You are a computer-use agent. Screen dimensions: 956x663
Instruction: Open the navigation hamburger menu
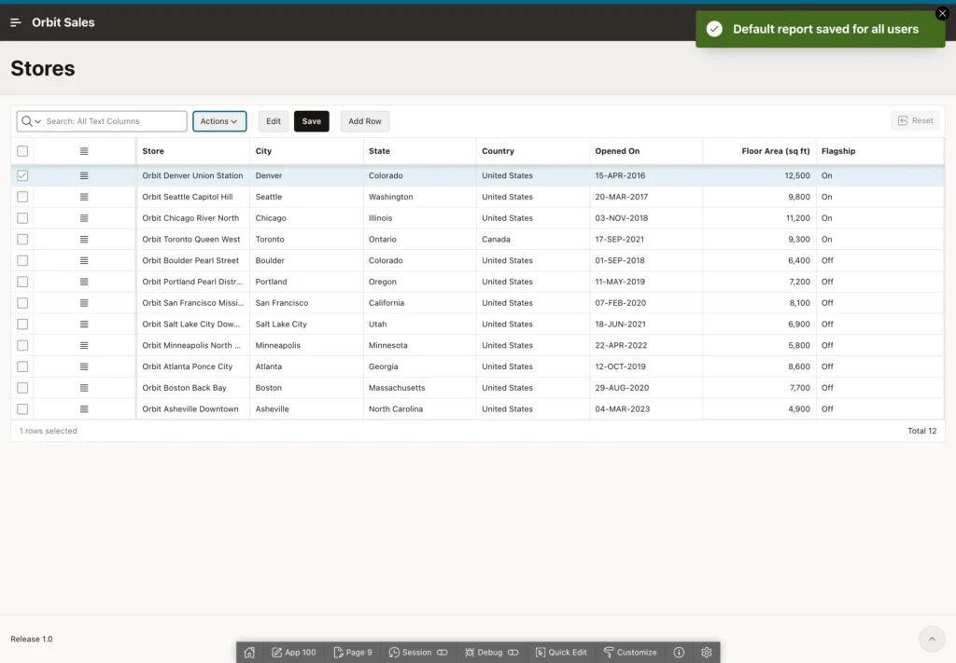tap(16, 22)
